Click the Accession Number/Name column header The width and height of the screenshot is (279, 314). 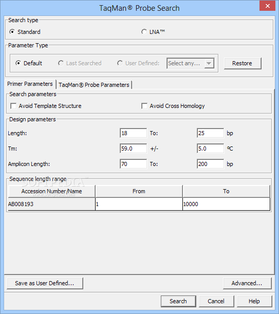tap(52, 192)
